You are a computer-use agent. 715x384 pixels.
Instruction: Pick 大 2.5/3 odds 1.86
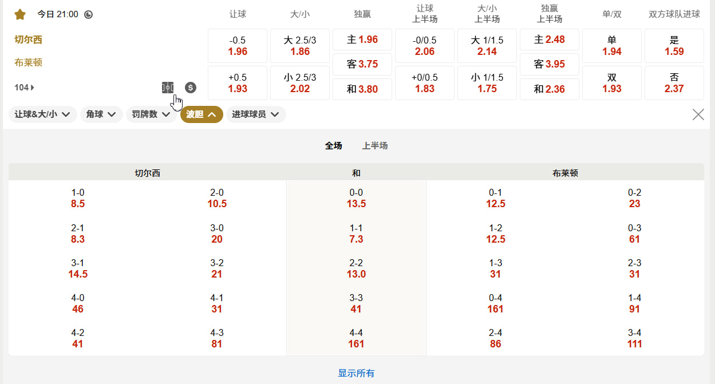point(300,46)
